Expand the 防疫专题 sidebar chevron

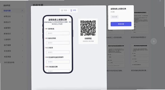tap(22, 10)
